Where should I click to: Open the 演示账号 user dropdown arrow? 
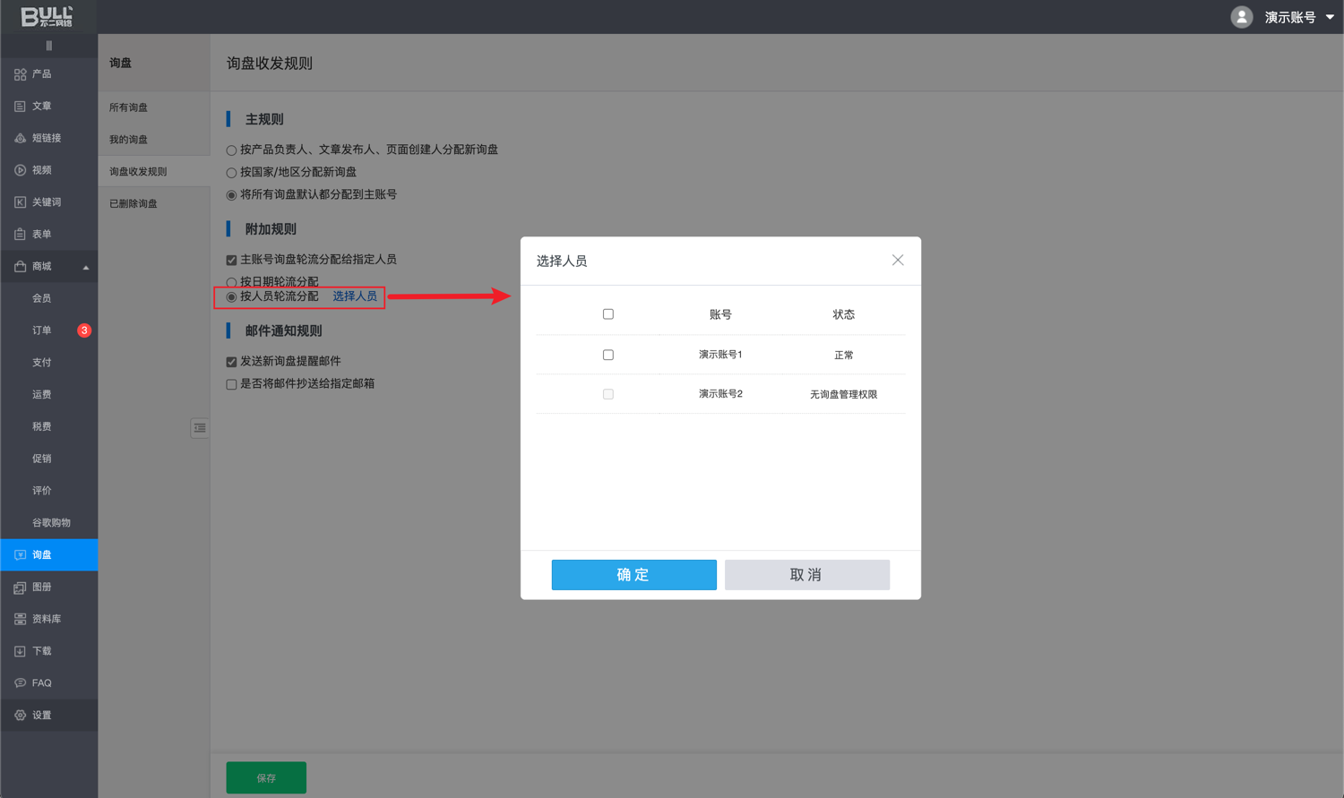(1330, 17)
